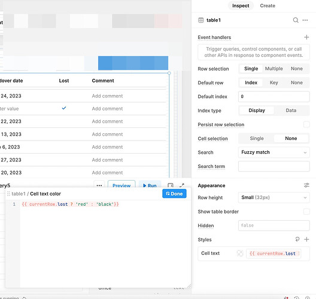Image resolution: width=316 pixels, height=299 pixels.
Task: Open the Search Fuzzy match dropdown
Action: tap(274, 152)
